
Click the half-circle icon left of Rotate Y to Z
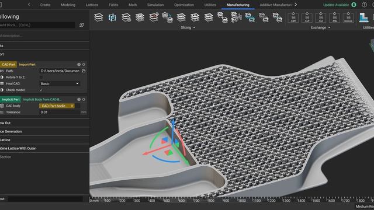point(2,77)
